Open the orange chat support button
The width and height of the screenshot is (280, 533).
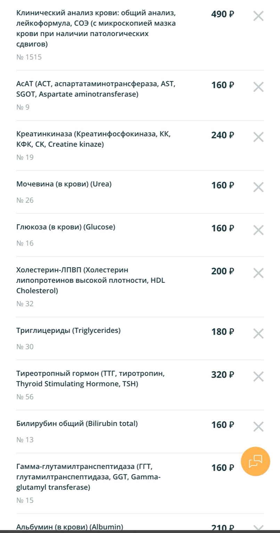pyautogui.click(x=255, y=461)
